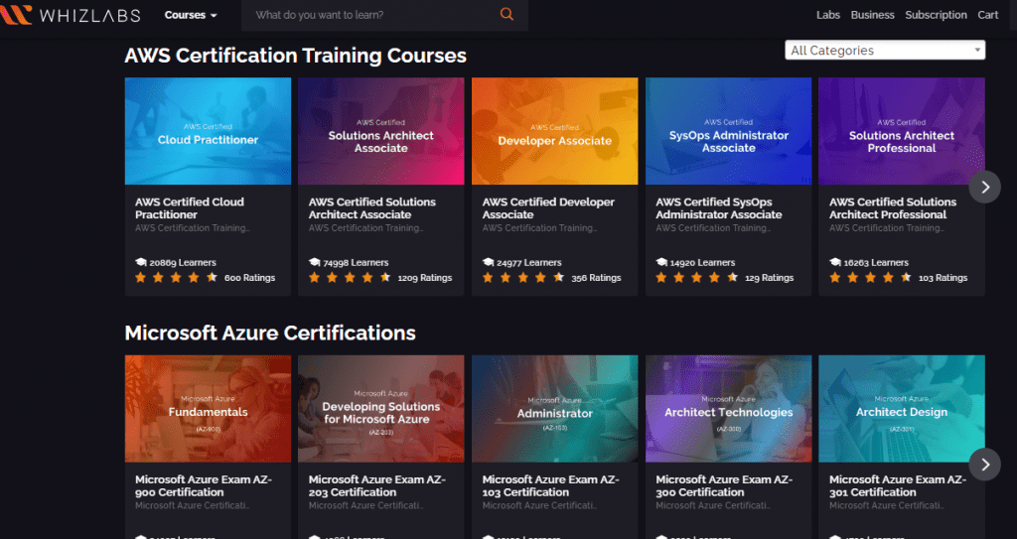Open SysOps Administrator Associate thumbnail

pyautogui.click(x=728, y=131)
